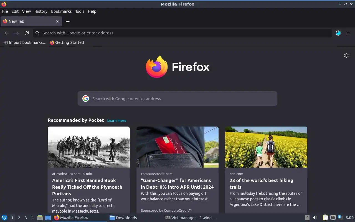Open the file manager launcher in panel

pos(40,218)
